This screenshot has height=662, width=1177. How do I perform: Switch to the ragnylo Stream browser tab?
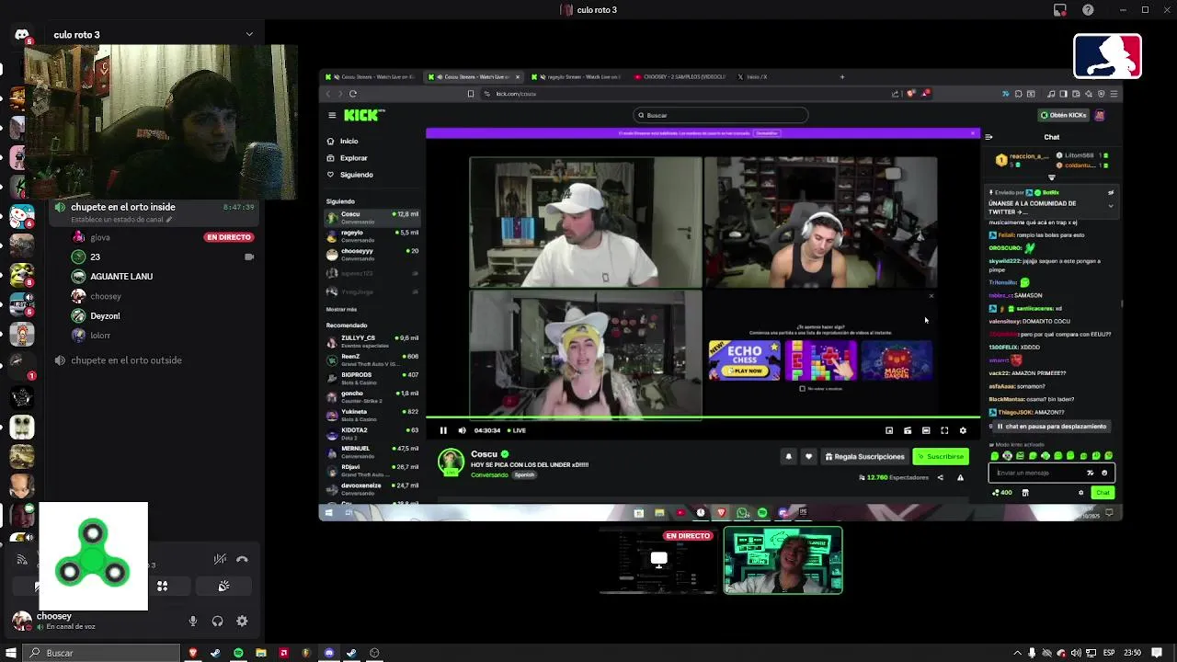[577, 77]
